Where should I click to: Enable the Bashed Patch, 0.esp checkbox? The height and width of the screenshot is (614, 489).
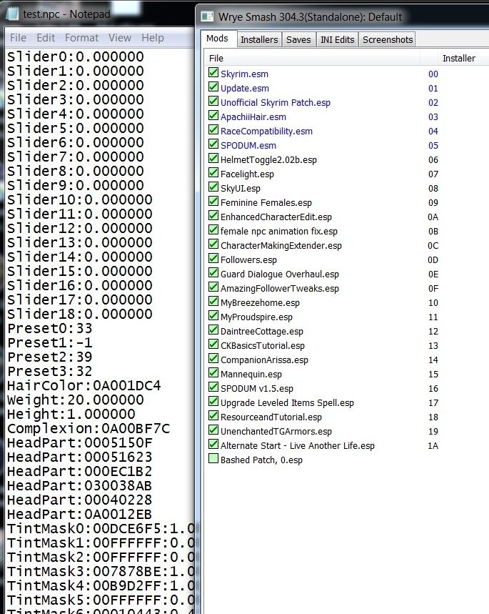tap(213, 460)
